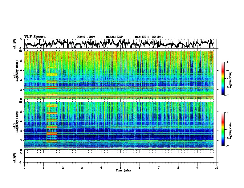Click the red 9 kHz band burst in ch.2 spectrogram
This screenshot has width=244, height=188.
(x=52, y=106)
